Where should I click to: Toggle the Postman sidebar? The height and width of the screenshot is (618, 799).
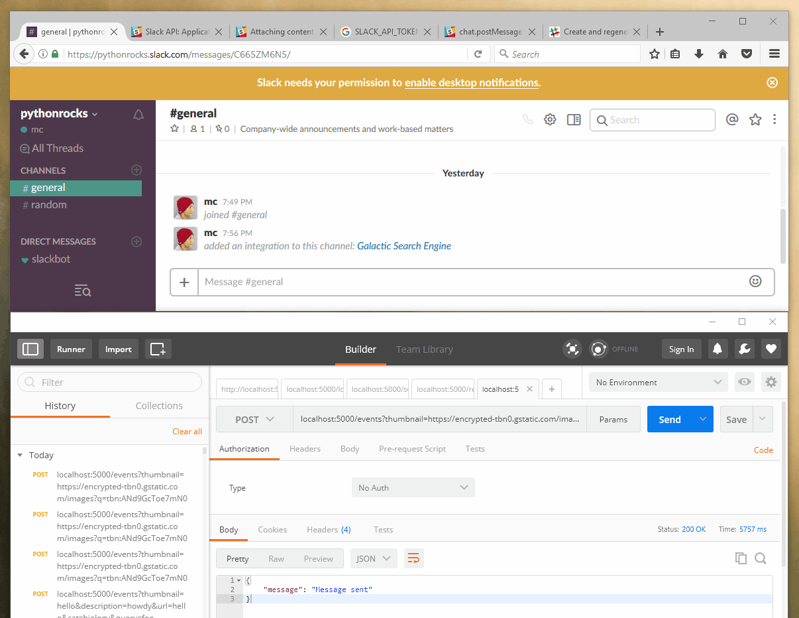(30, 349)
